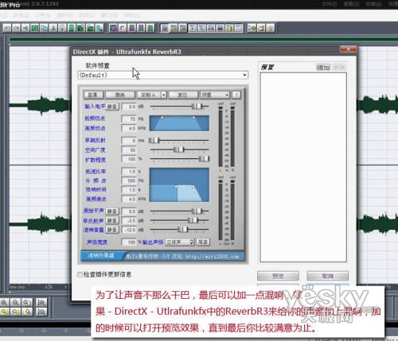
Task: Click the 声场宽度 100 % value field
Action: [x=129, y=242]
